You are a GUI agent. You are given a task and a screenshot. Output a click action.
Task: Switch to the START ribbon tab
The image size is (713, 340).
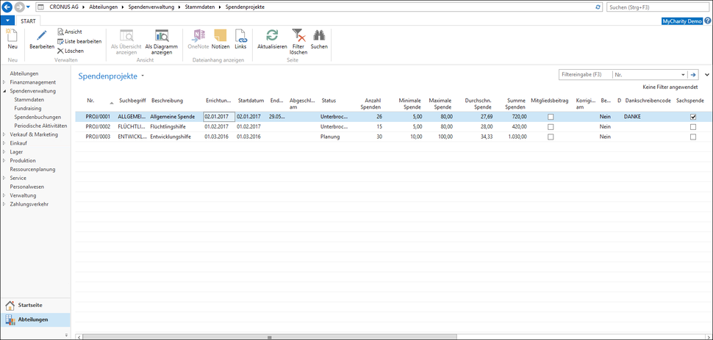29,21
